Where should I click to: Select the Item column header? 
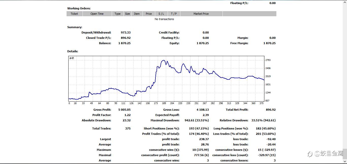click(x=137, y=14)
